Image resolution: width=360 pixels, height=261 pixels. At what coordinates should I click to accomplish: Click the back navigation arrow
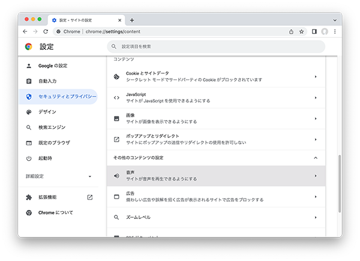(x=25, y=31)
